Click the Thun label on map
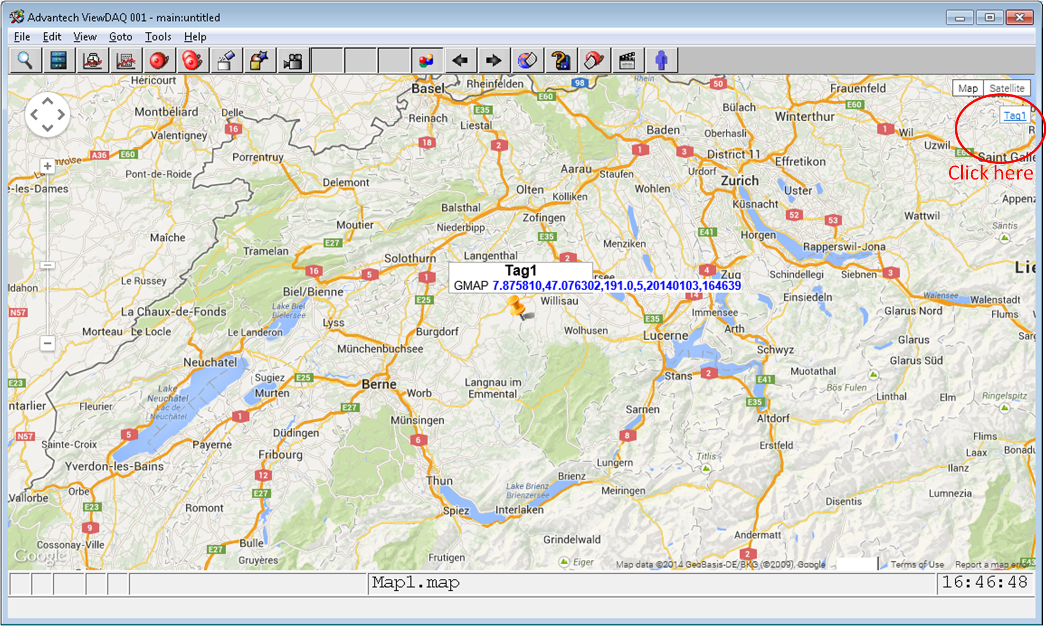This screenshot has width=1048, height=626. (439, 481)
